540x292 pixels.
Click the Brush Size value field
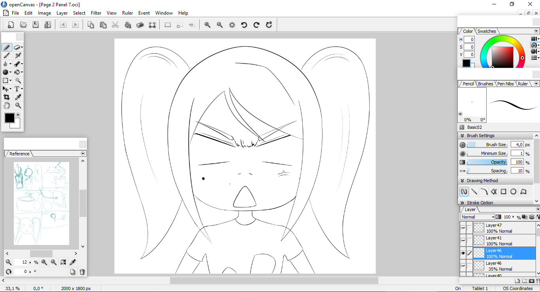517,145
